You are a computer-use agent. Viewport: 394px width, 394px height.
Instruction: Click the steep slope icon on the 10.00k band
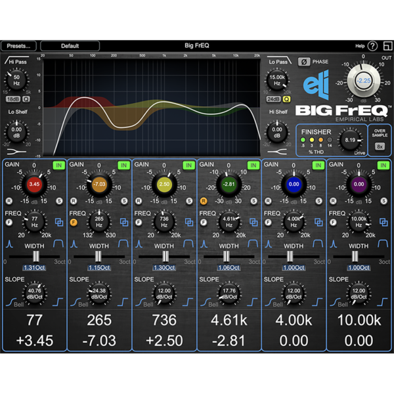point(382,302)
